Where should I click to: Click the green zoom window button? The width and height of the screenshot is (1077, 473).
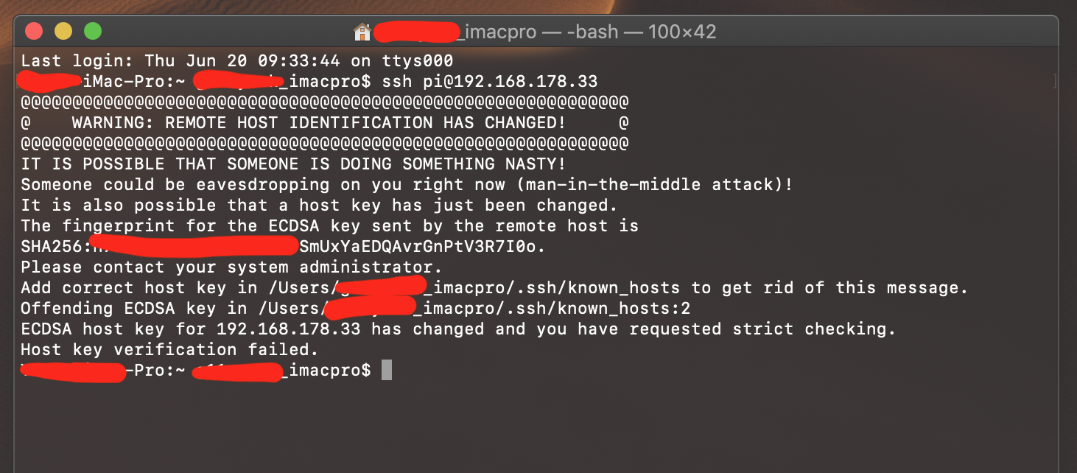(x=92, y=31)
